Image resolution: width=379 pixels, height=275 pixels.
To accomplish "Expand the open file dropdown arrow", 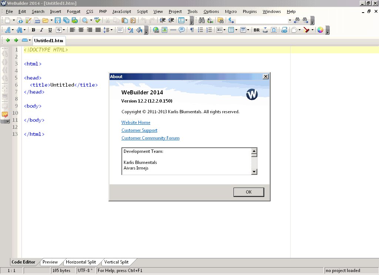I will pos(51,20).
